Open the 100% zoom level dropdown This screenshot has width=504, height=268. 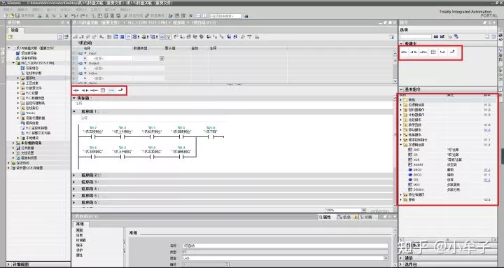364,210
